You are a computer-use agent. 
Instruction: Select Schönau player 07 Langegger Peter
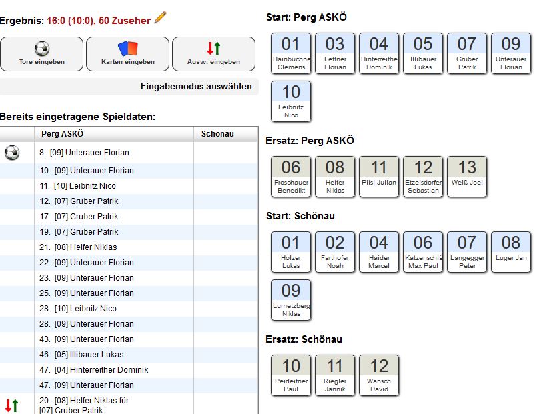click(467, 252)
